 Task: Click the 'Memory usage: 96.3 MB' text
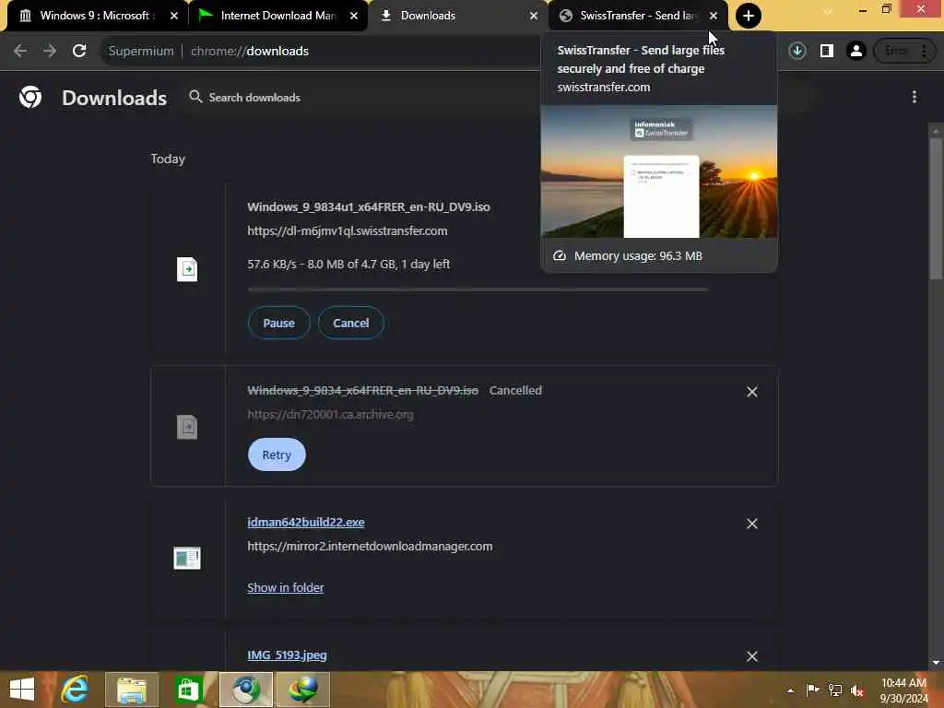click(x=638, y=256)
